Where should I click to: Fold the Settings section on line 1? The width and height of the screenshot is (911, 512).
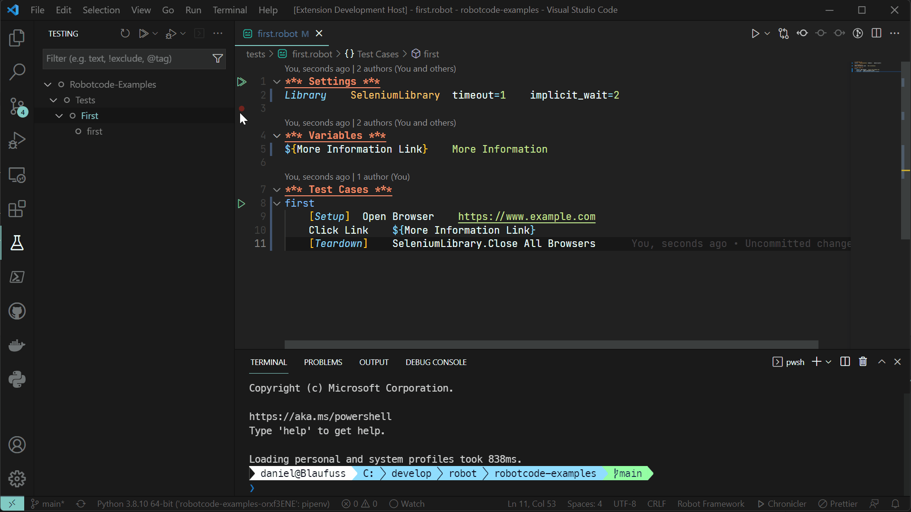tap(277, 82)
